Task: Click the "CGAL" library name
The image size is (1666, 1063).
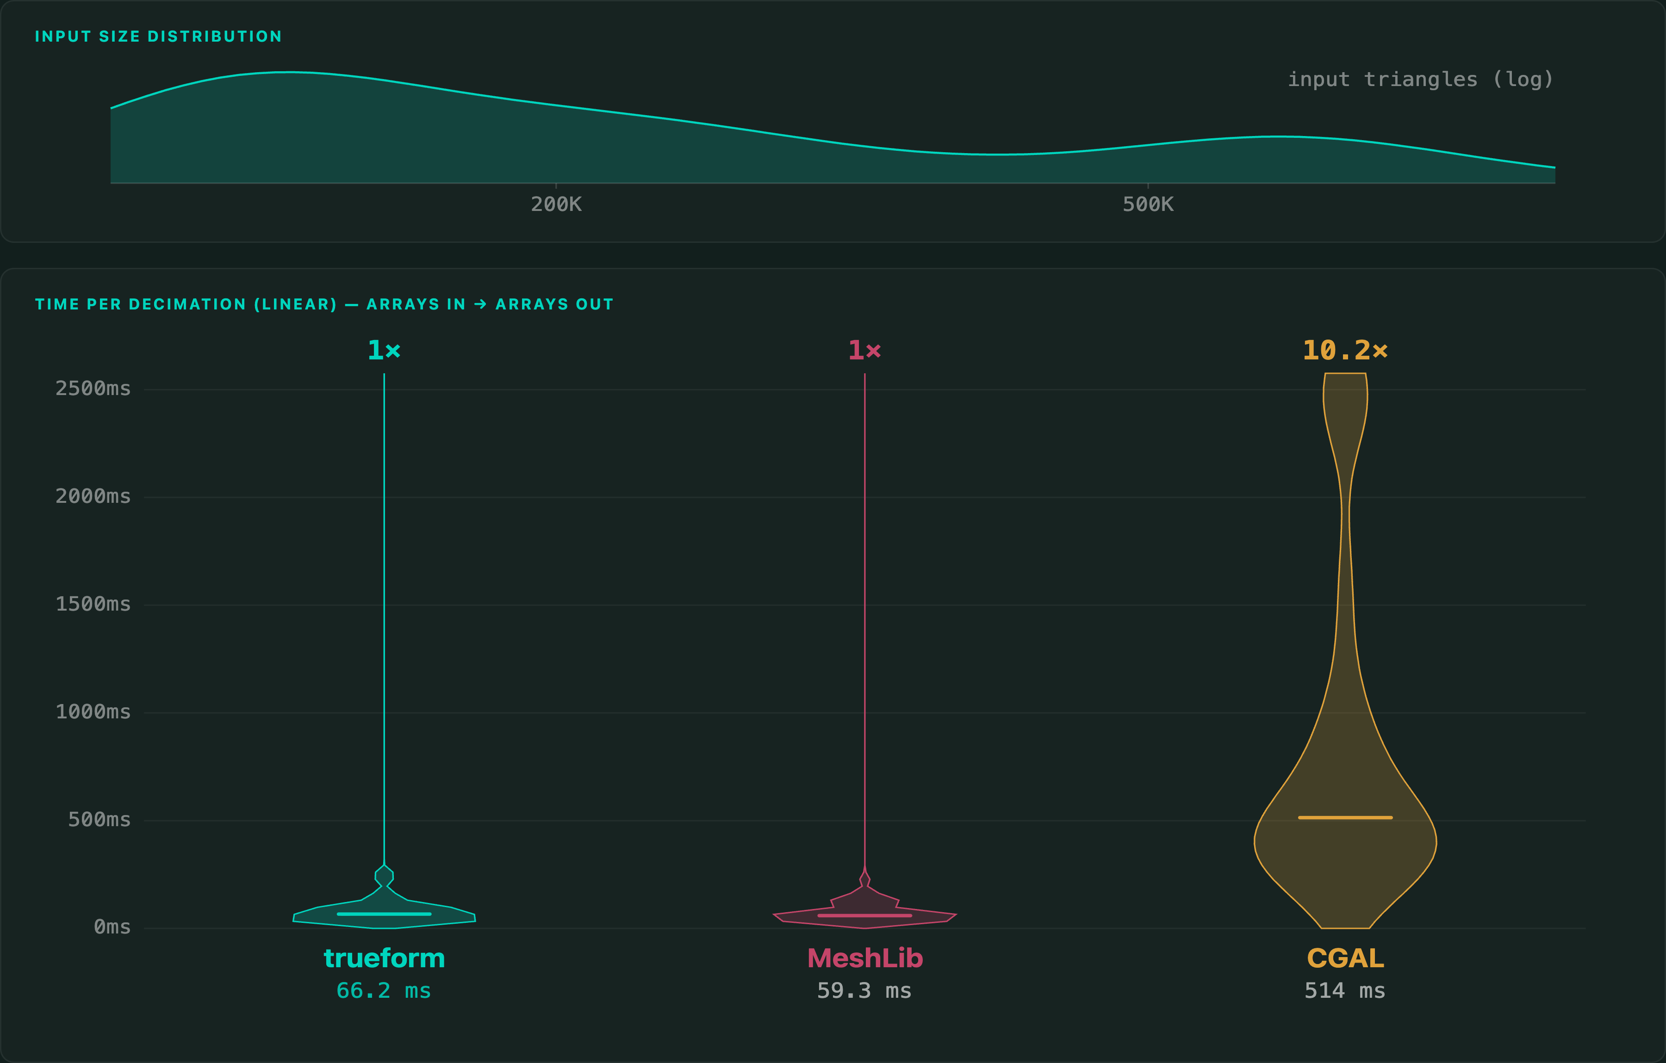Action: 1345,958
